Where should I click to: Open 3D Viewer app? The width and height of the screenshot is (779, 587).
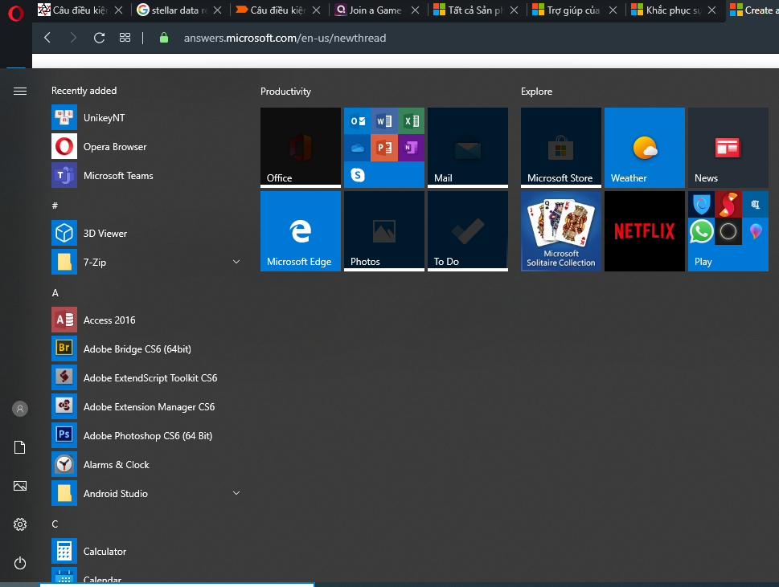[x=146, y=233]
